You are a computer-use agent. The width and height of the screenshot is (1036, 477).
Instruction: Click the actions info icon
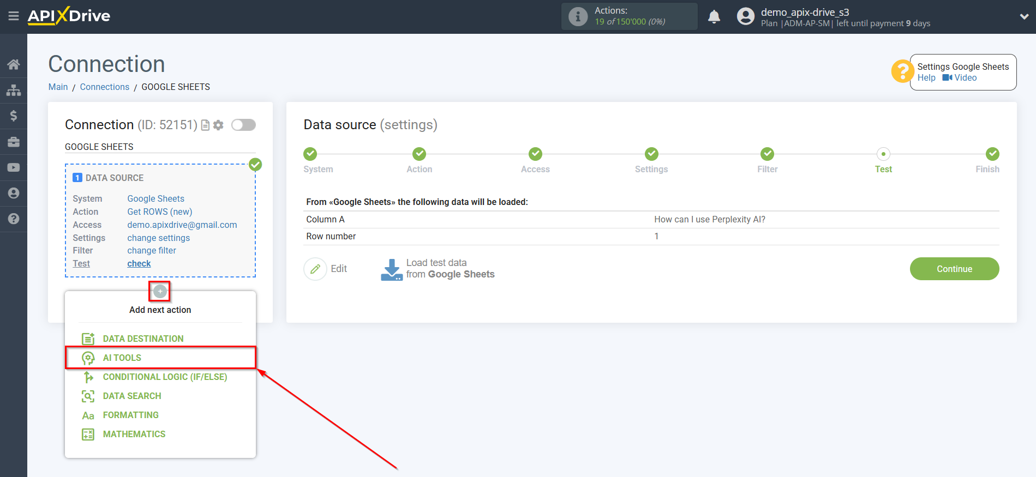(x=578, y=16)
